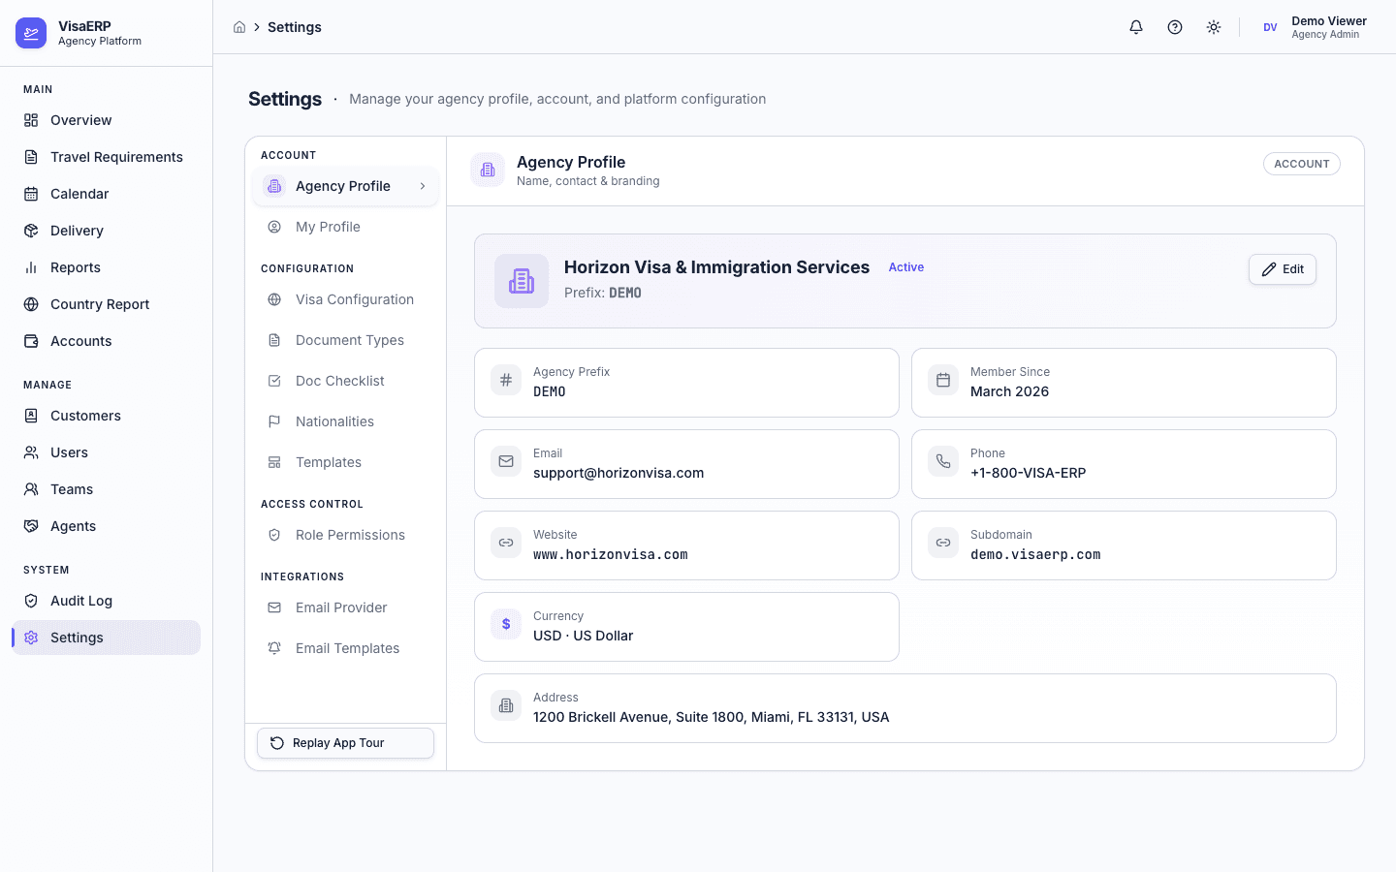
Task: Click the Edit button on the agency card
Action: tap(1282, 268)
